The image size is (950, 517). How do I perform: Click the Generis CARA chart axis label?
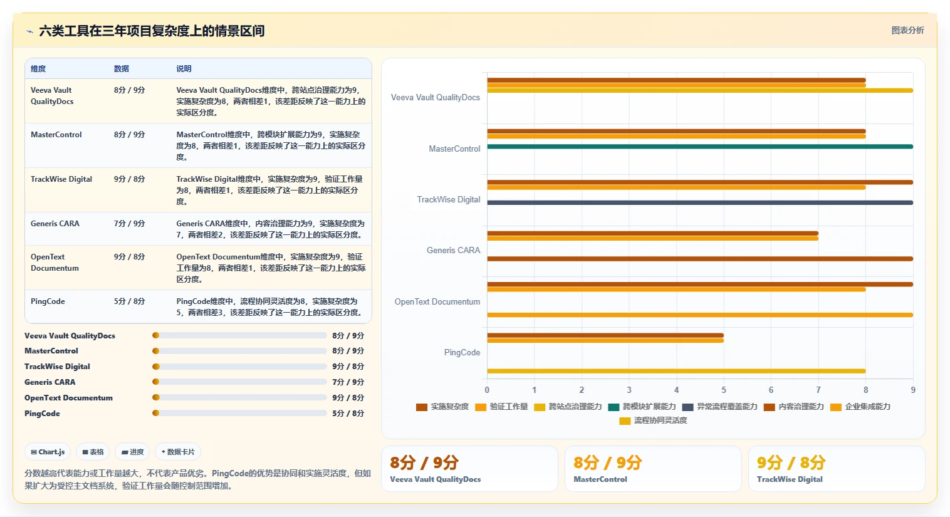(x=454, y=251)
